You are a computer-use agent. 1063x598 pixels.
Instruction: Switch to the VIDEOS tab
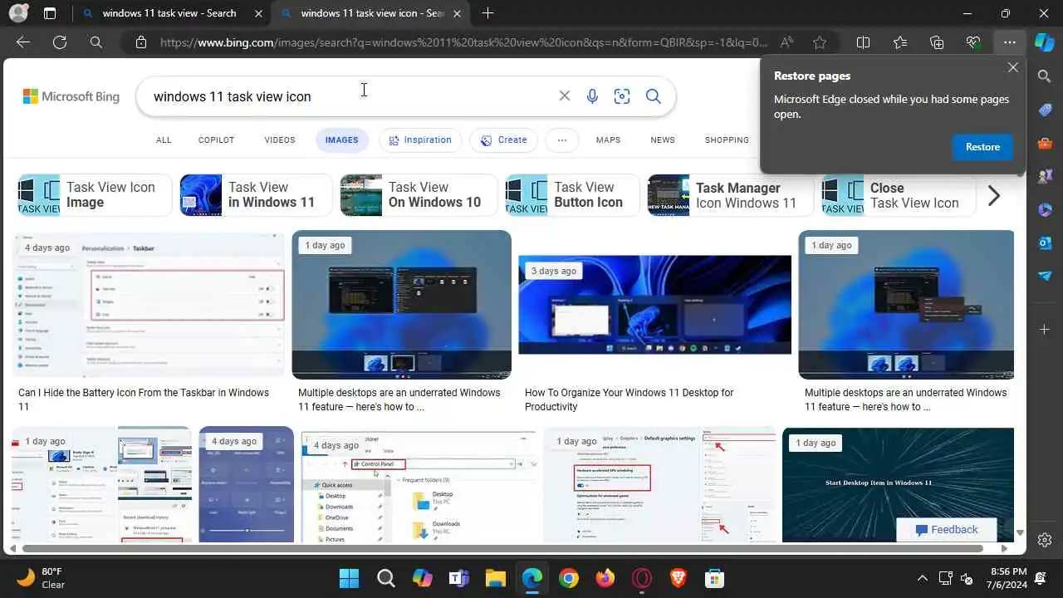[280, 140]
